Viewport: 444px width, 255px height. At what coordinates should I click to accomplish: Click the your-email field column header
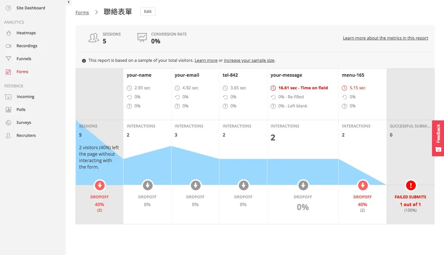(x=187, y=75)
